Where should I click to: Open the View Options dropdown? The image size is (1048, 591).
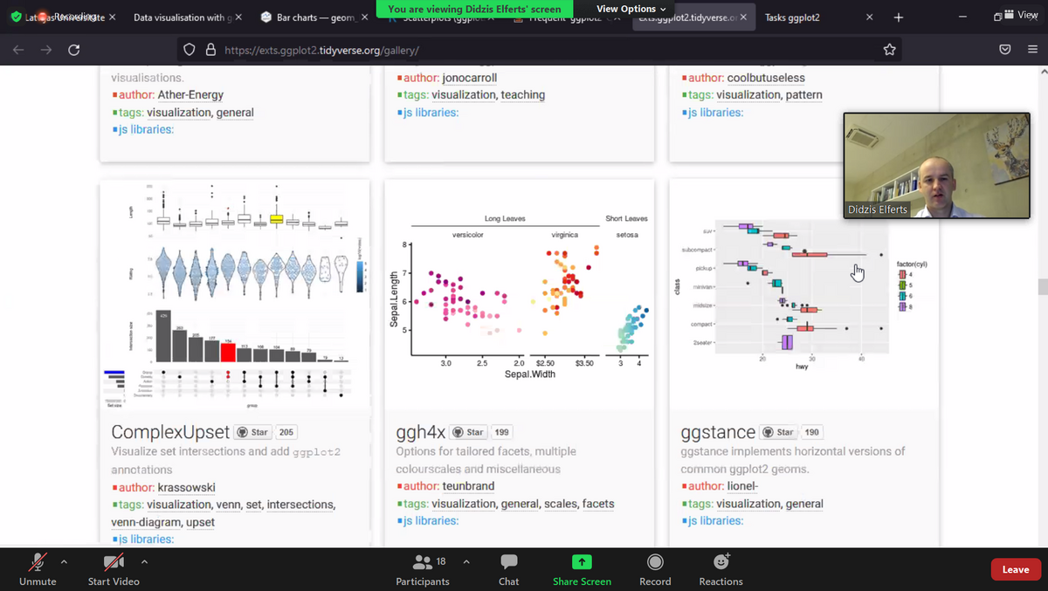(x=631, y=9)
